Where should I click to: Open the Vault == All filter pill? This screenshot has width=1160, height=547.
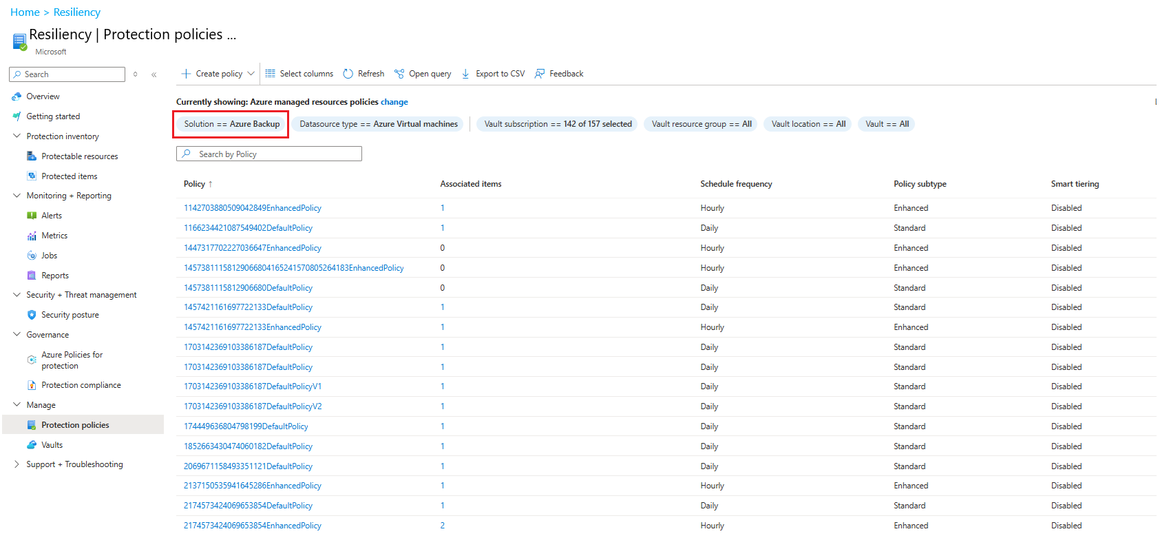pos(887,124)
